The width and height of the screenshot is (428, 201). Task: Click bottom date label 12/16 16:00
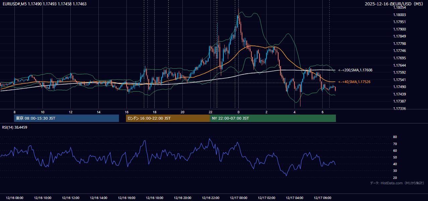tap(127, 198)
